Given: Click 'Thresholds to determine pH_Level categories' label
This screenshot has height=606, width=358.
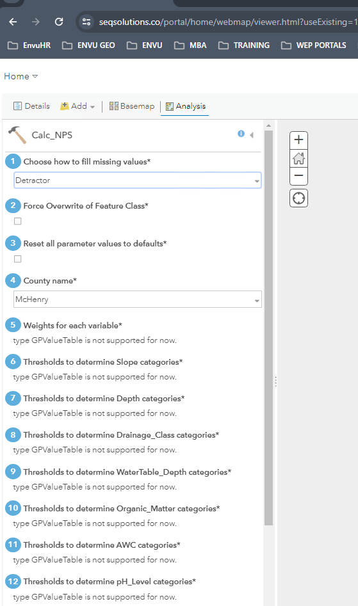Looking at the screenshot, I should (110, 582).
